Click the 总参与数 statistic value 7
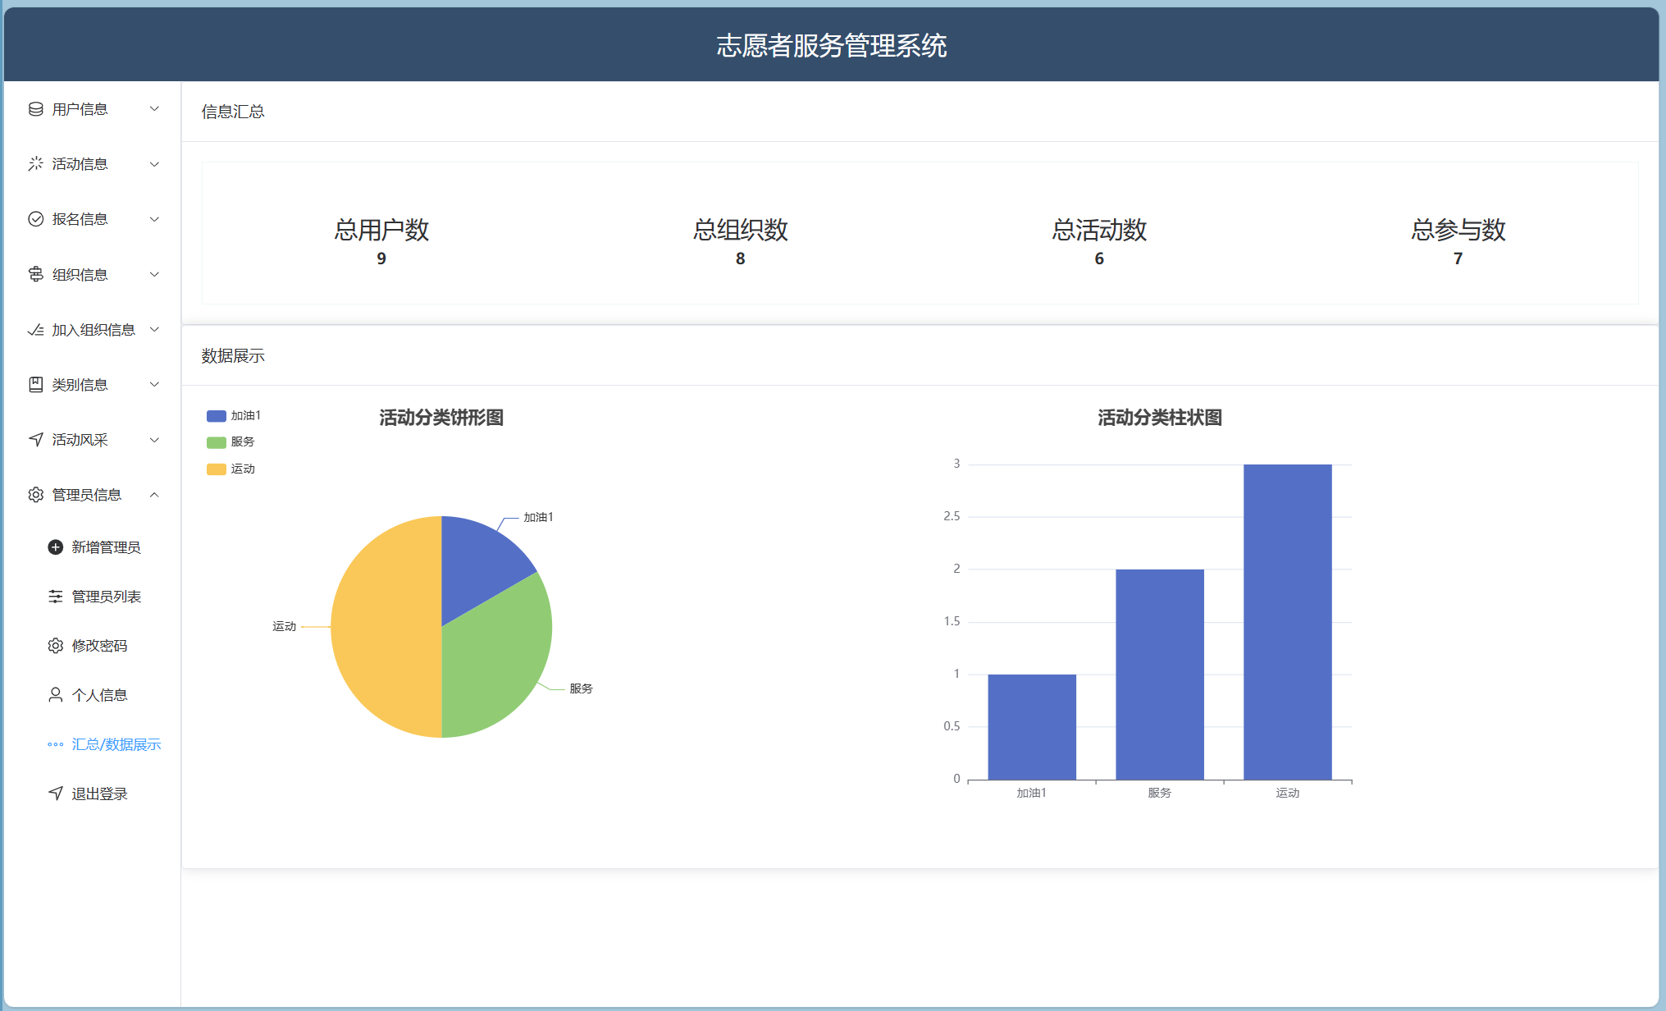The image size is (1666, 1011). [x=1458, y=258]
